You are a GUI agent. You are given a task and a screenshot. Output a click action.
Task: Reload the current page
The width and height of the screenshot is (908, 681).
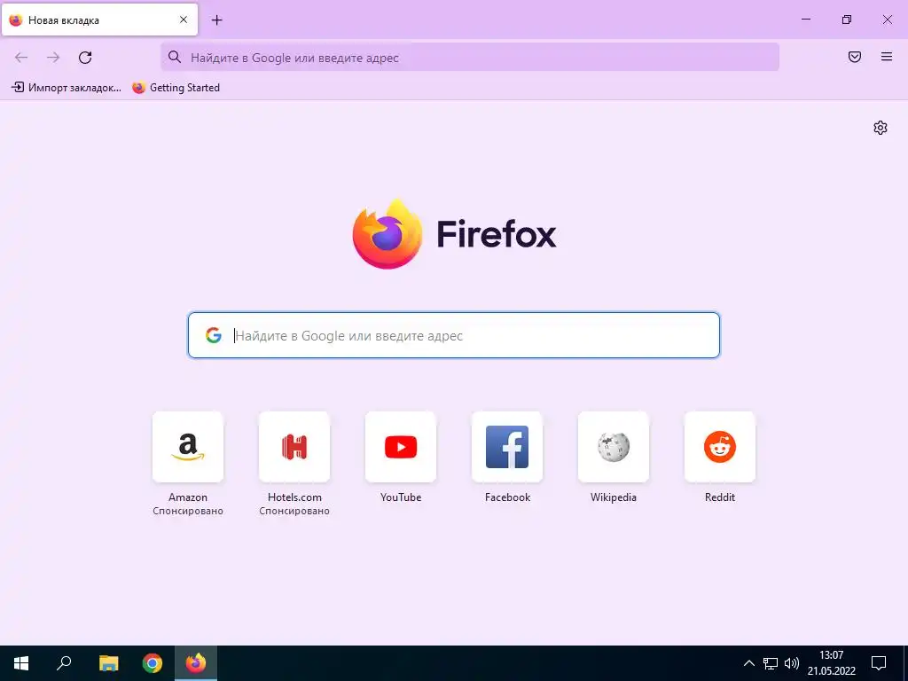[85, 58]
